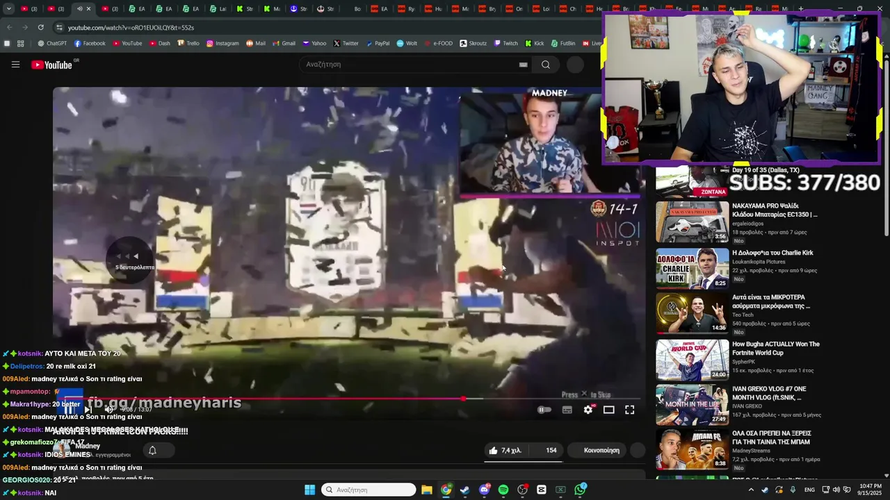This screenshot has width=890, height=500.
Task: Open the e-FOOD bookmark
Action: [x=439, y=43]
